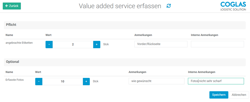
Task: Click the angebrachte Etiketten value 2 field
Action: click(73, 45)
